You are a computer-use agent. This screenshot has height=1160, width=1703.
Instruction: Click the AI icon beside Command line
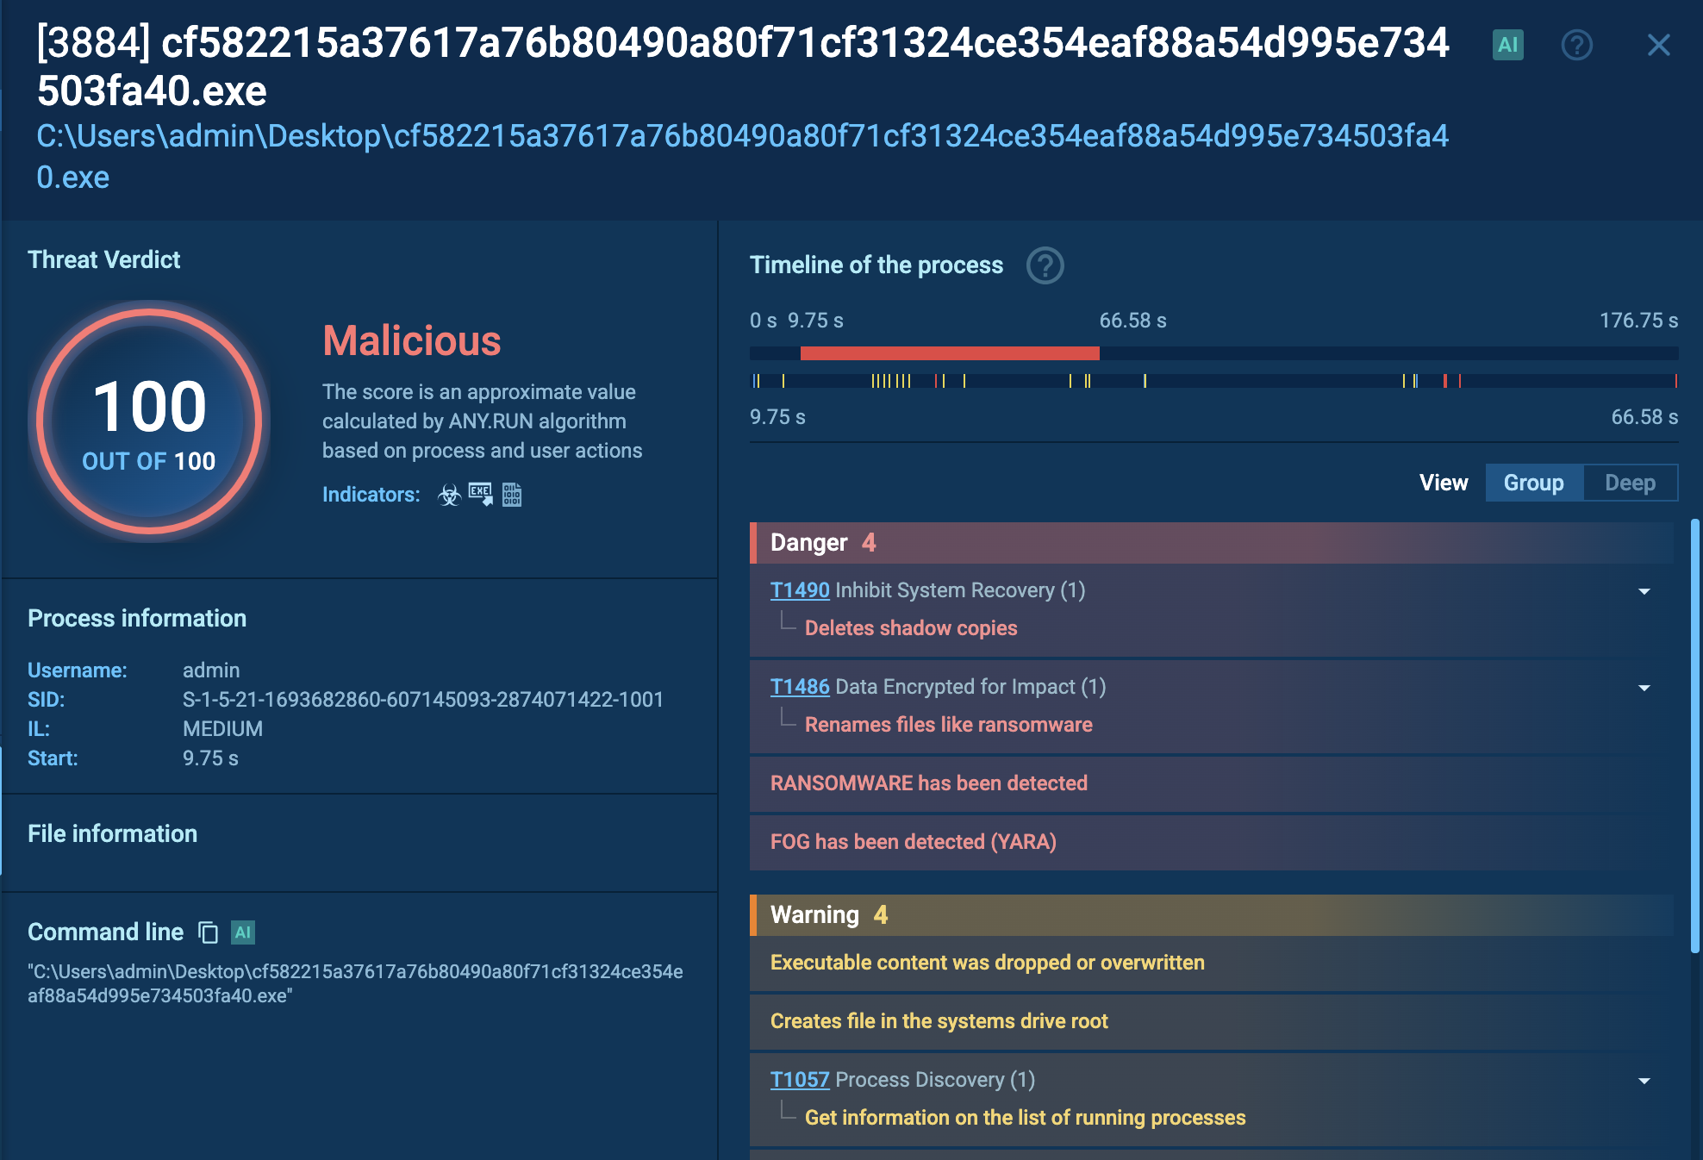click(x=243, y=932)
